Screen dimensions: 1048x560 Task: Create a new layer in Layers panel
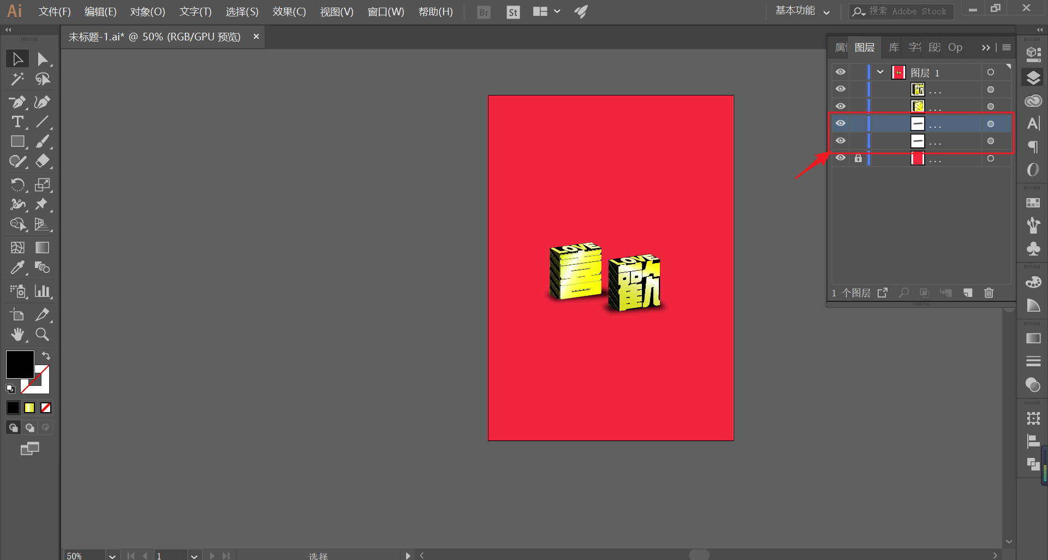968,293
